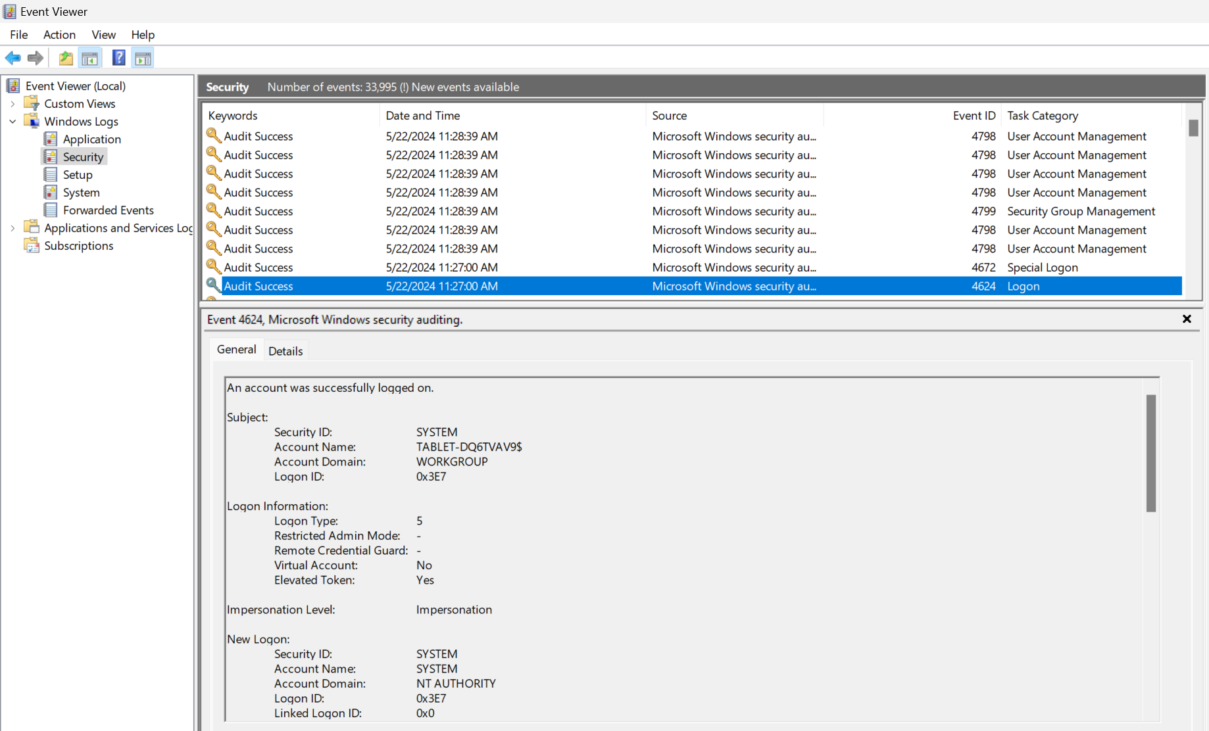Toggle the console tree pane
Screen dimensions: 1209x731
[x=90, y=58]
